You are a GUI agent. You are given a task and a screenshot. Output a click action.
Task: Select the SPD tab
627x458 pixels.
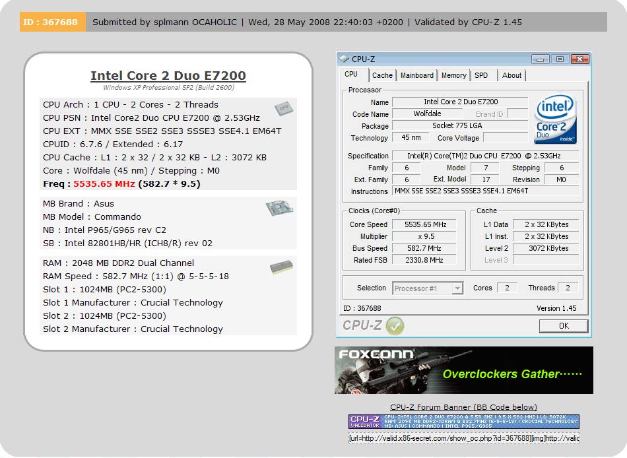(x=481, y=75)
